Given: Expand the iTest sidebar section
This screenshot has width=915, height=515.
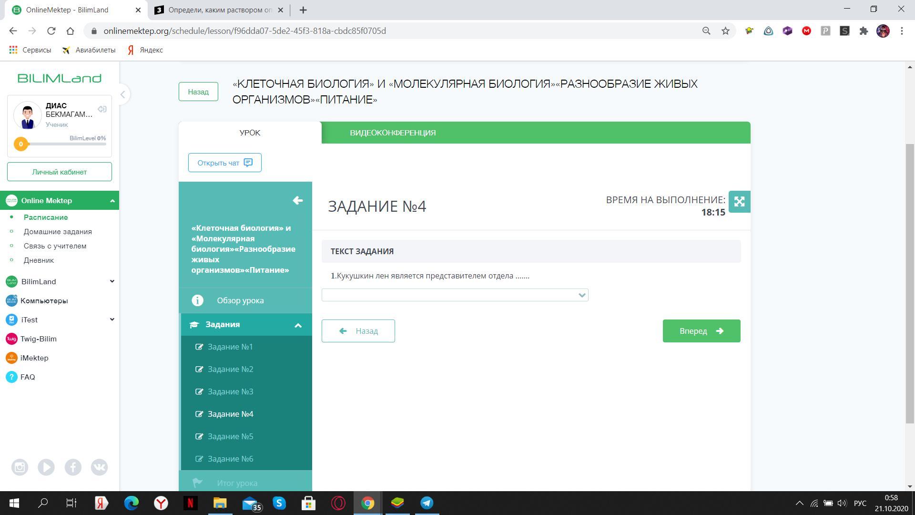Looking at the screenshot, I should click(112, 319).
